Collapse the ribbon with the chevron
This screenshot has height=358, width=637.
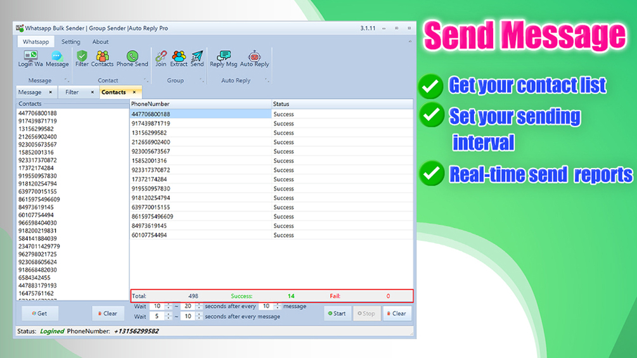point(410,41)
